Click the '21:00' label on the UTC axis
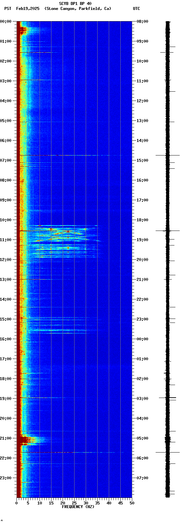Image resolution: width=182 pixels, height=524 pixels. point(142,280)
